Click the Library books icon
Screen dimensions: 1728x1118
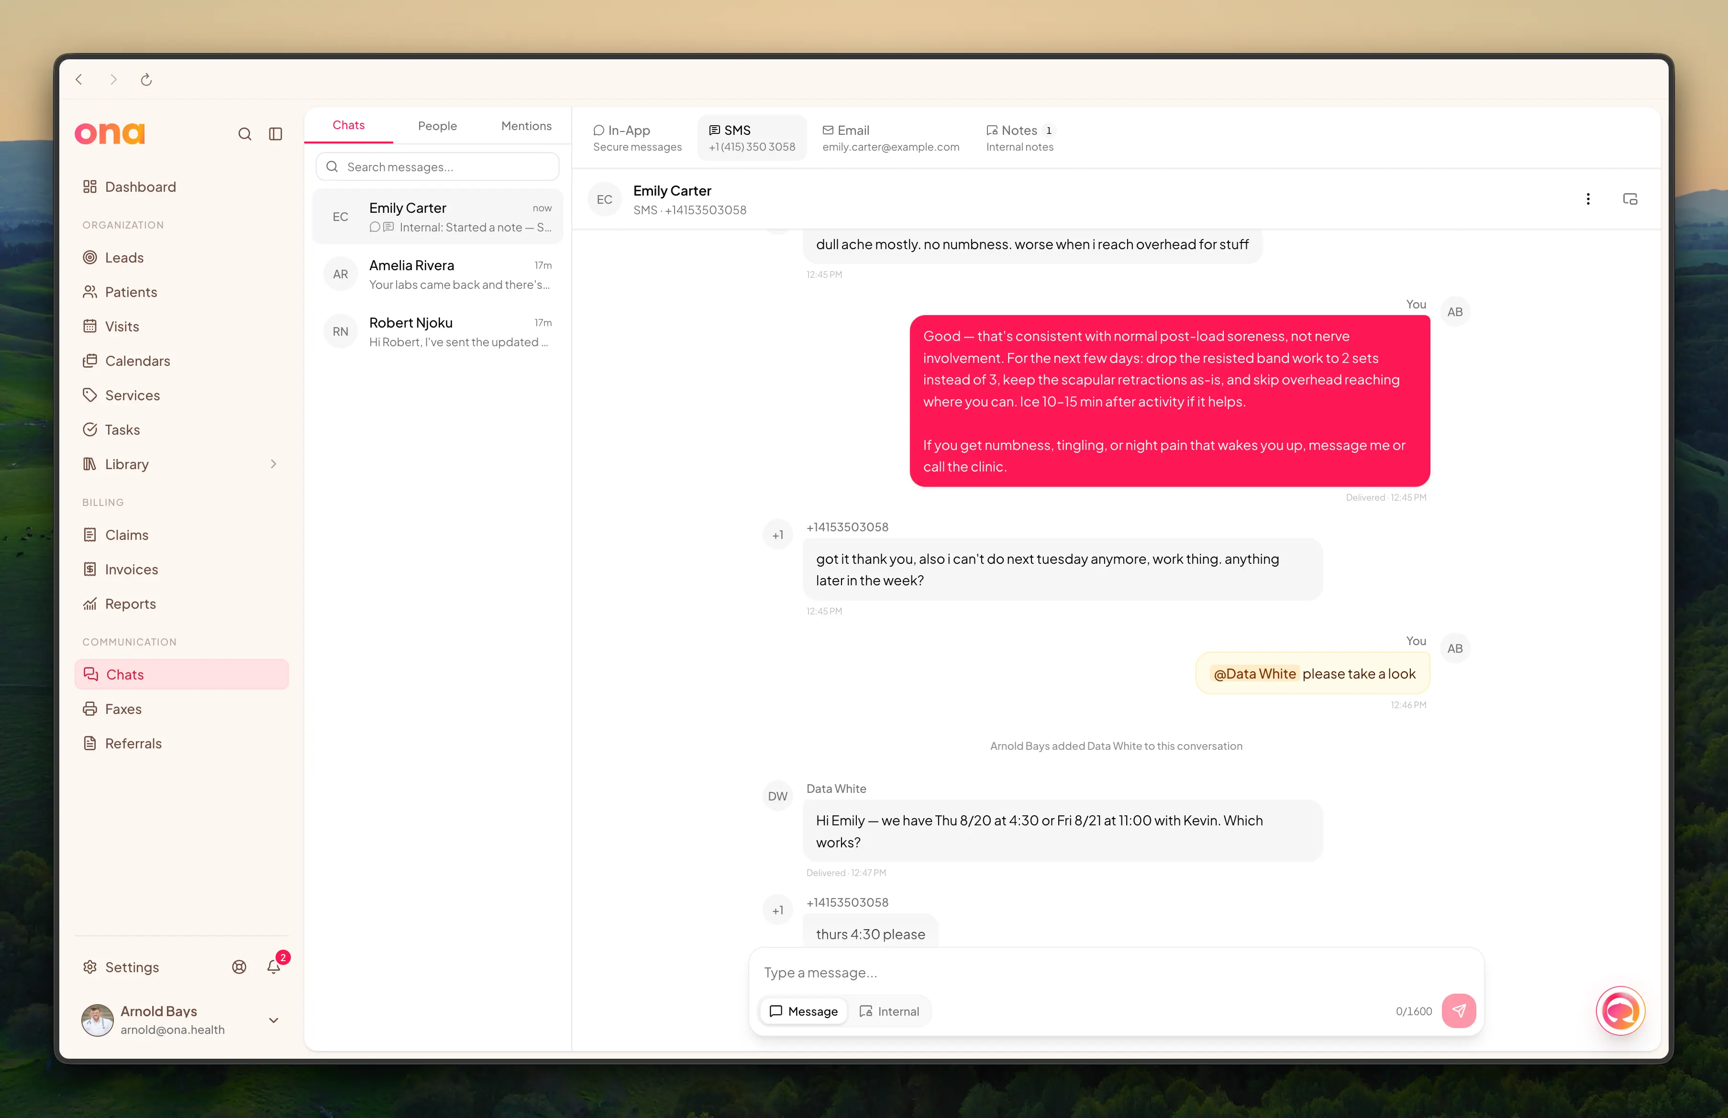click(90, 464)
